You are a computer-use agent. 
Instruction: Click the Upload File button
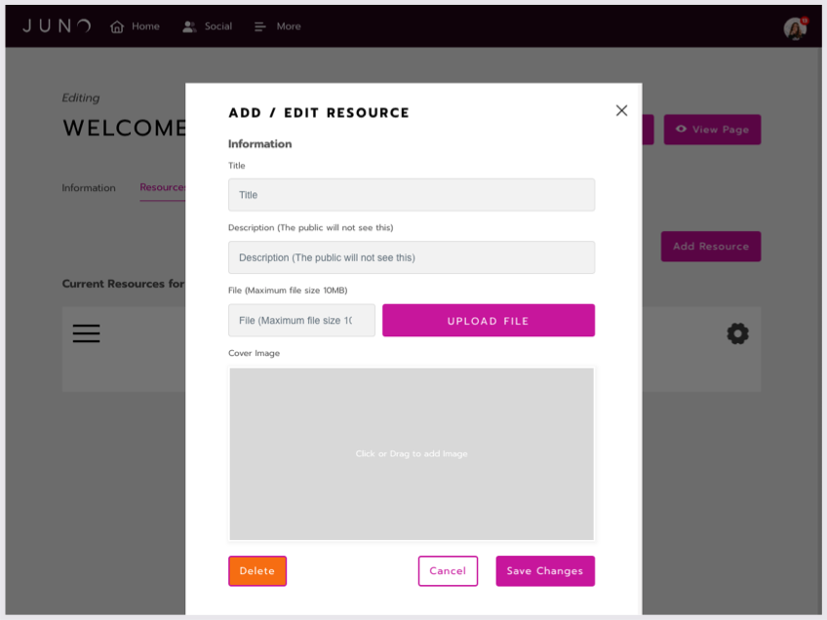pos(489,320)
